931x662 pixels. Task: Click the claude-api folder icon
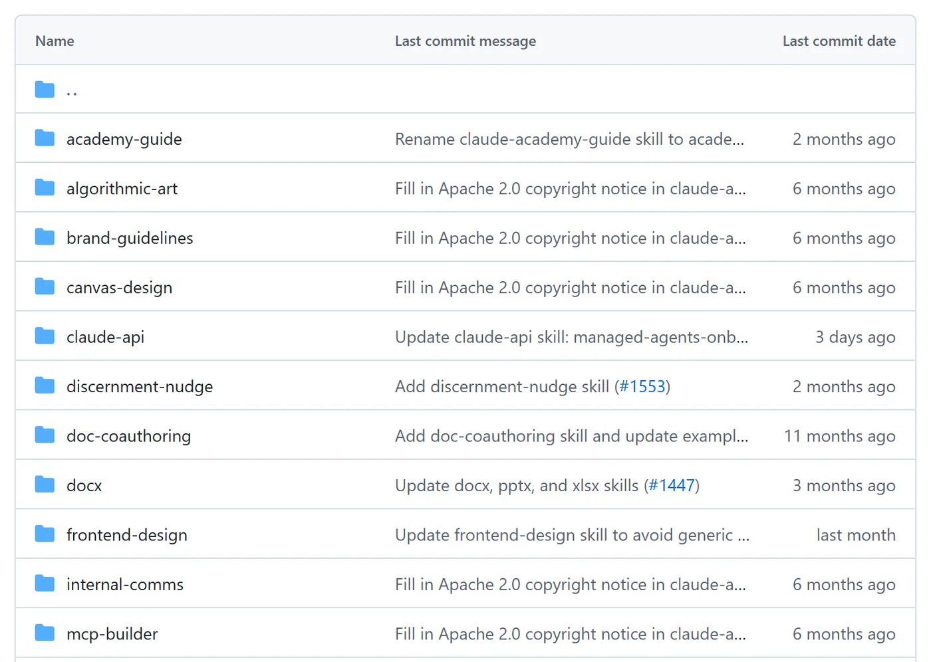tap(45, 336)
